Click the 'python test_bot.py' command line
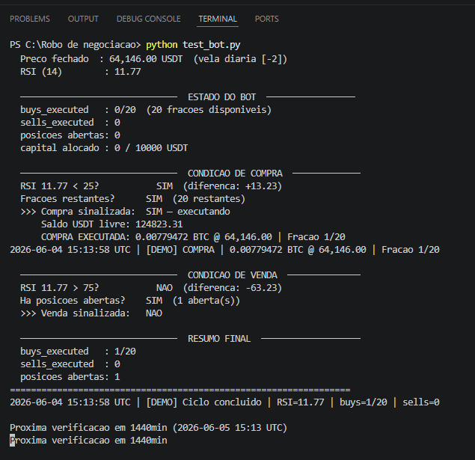Screen dimensions: 475x460 (x=125, y=45)
